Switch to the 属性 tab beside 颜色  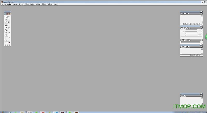[x=188, y=28]
